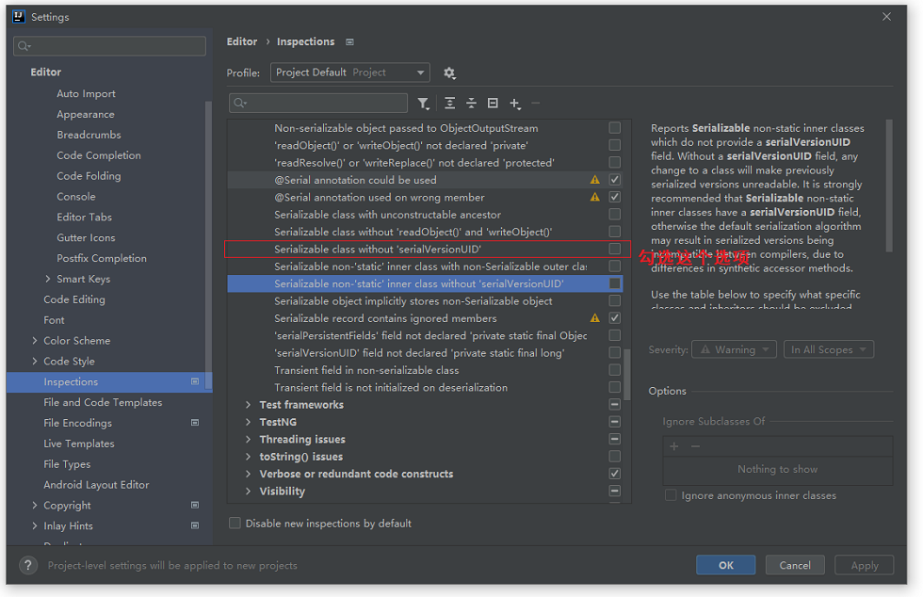Click the Collapse All toolbar icon
The height and width of the screenshot is (597, 923).
click(471, 104)
